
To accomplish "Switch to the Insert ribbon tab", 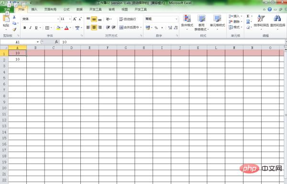I will click(x=34, y=10).
